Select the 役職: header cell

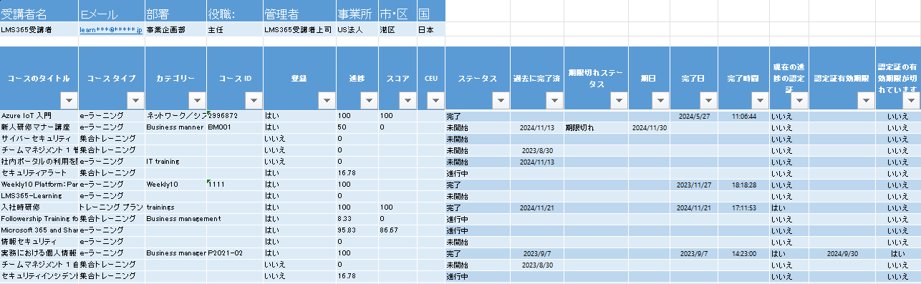click(235, 11)
